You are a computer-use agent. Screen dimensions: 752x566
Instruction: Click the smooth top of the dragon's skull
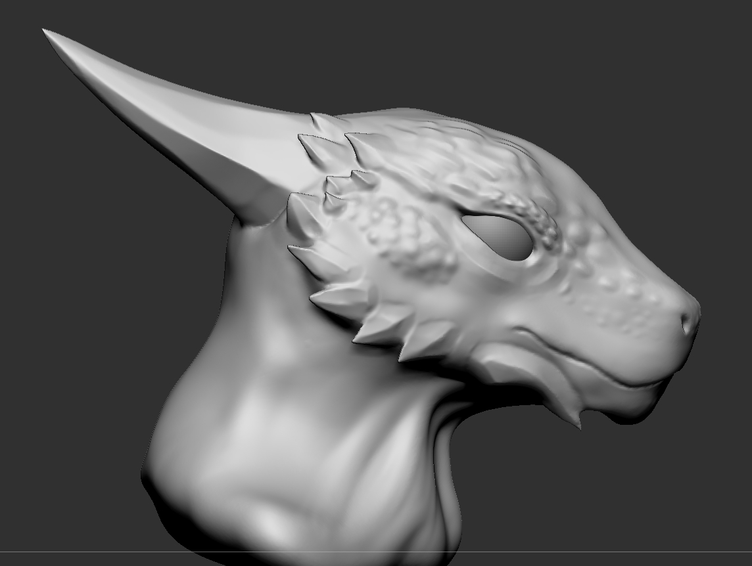(x=427, y=131)
